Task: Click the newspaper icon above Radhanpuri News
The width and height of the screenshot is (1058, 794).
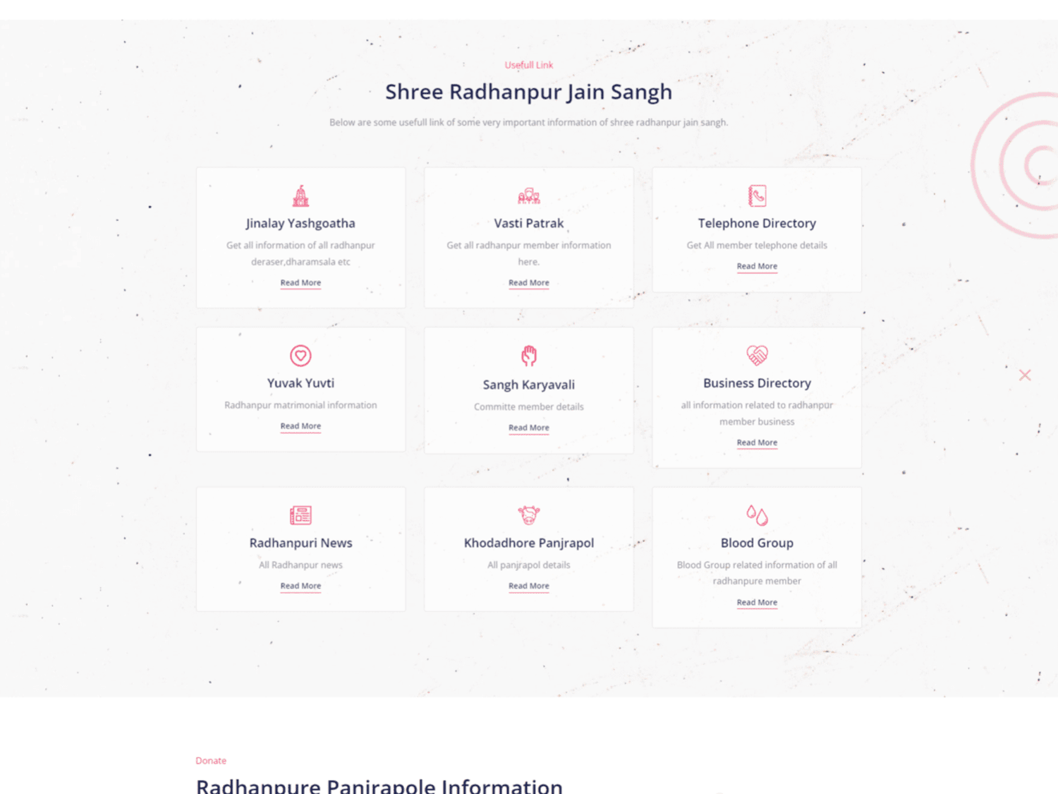Action: 300,515
